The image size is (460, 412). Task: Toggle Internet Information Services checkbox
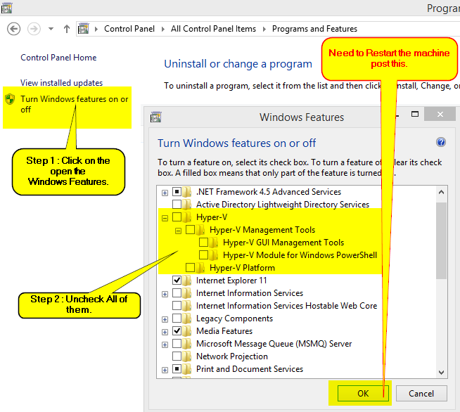coord(177,292)
